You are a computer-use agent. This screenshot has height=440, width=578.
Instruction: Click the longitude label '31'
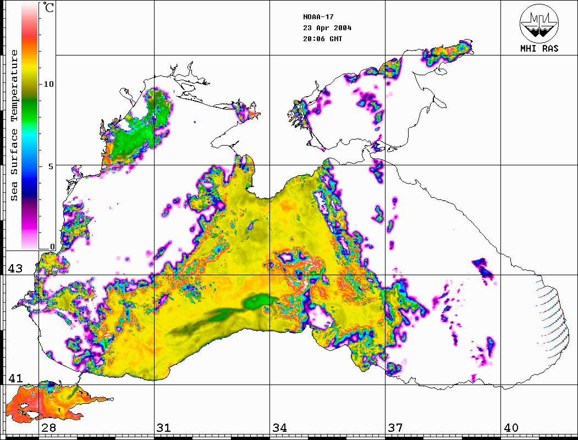click(164, 428)
